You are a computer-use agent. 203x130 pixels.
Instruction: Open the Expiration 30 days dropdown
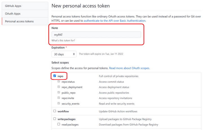(x=64, y=54)
